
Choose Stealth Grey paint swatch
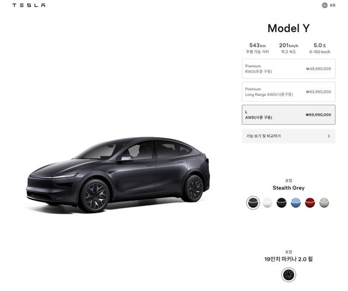253,203
